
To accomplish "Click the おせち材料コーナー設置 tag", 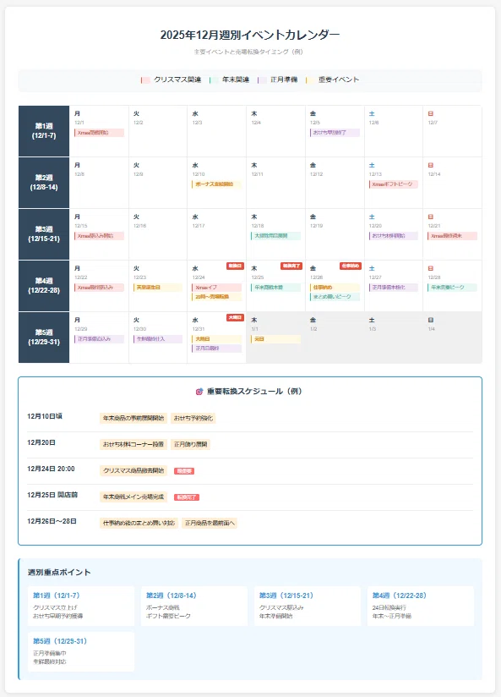I will coord(133,445).
